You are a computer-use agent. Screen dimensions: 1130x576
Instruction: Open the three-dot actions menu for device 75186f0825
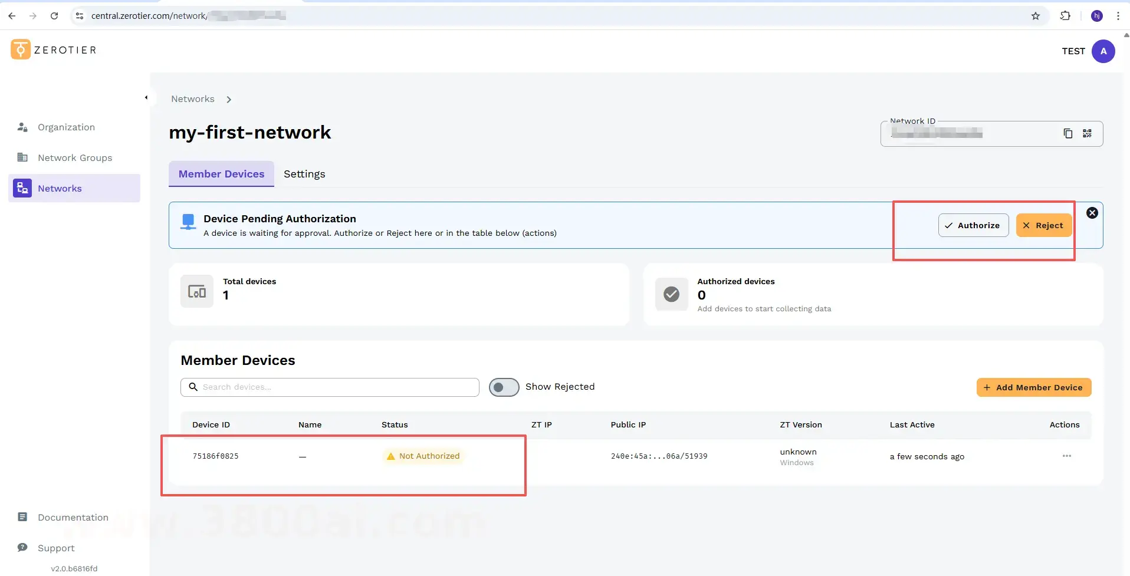1066,456
